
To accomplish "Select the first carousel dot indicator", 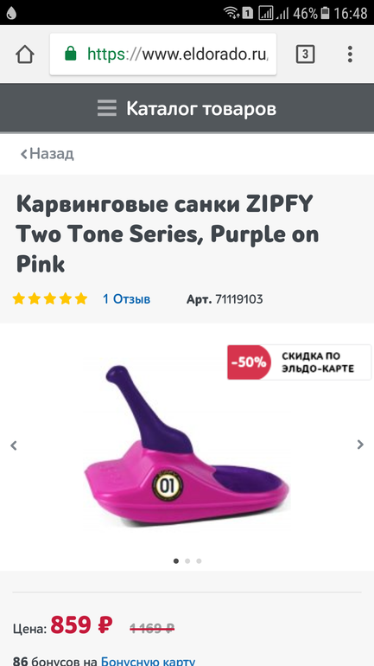I will [176, 560].
